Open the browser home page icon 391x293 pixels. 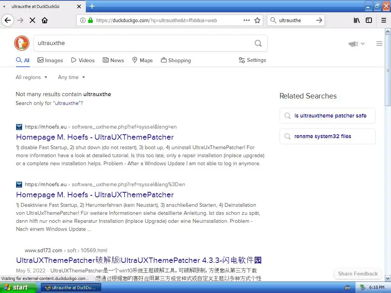click(45, 20)
